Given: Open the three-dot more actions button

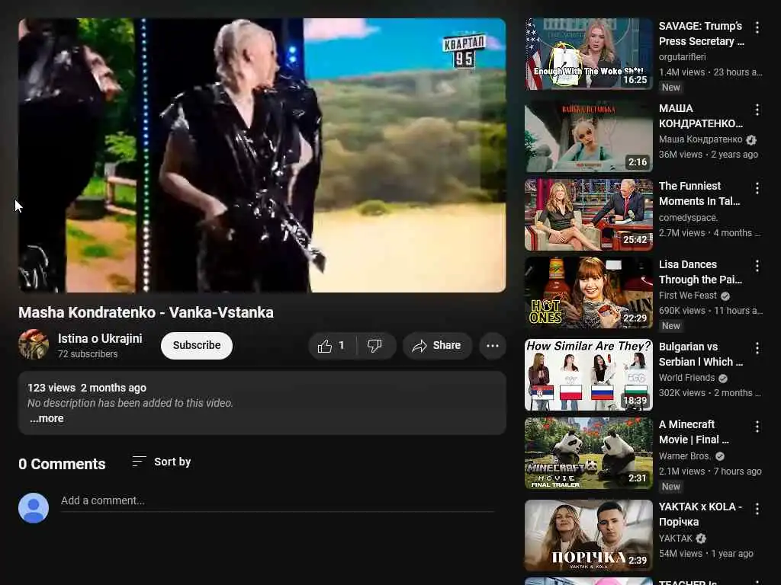Looking at the screenshot, I should [x=493, y=346].
